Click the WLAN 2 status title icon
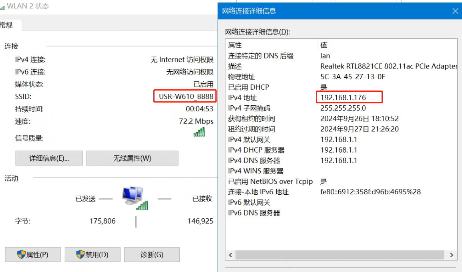Screen dimensions: 462x272 point(2,7)
